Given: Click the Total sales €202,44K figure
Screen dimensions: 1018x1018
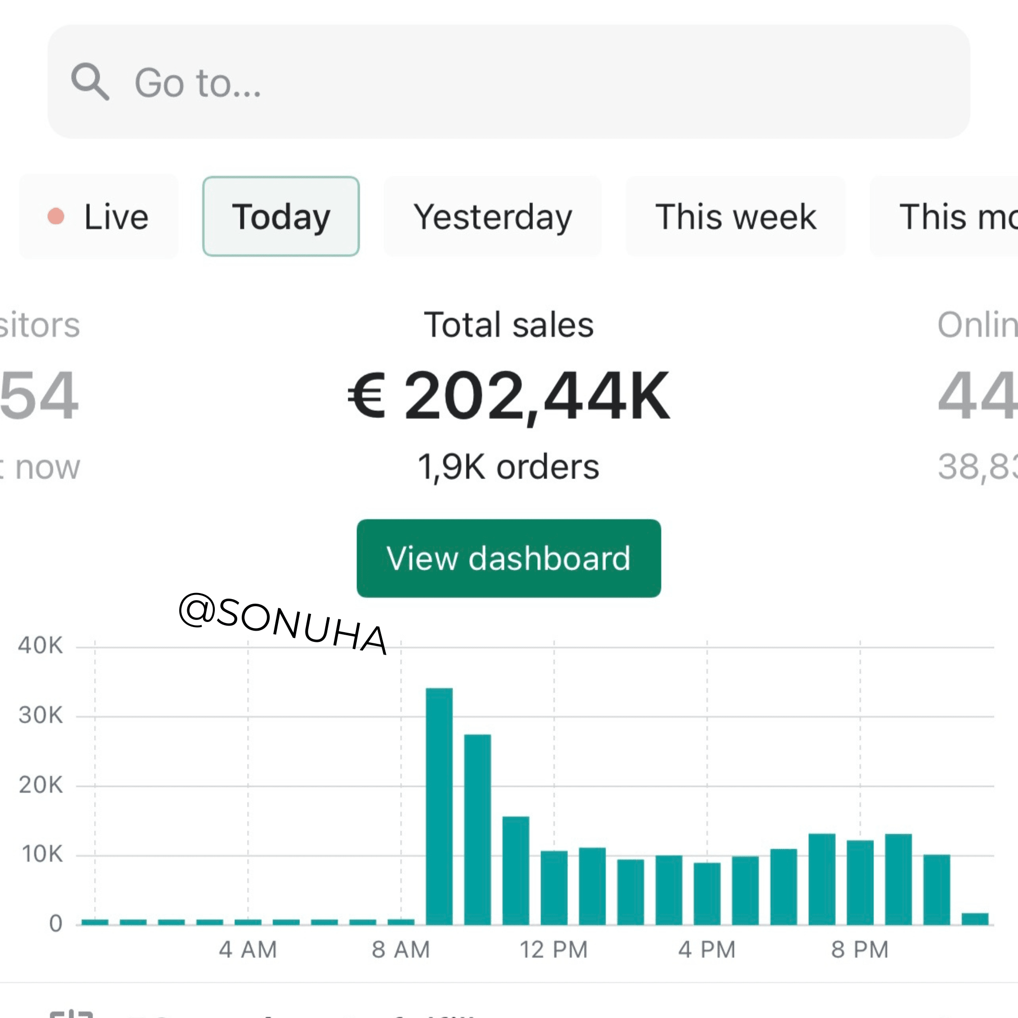Looking at the screenshot, I should [507, 395].
